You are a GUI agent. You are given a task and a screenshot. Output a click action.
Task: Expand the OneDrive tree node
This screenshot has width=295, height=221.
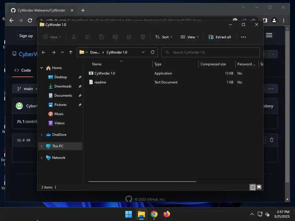(41, 135)
